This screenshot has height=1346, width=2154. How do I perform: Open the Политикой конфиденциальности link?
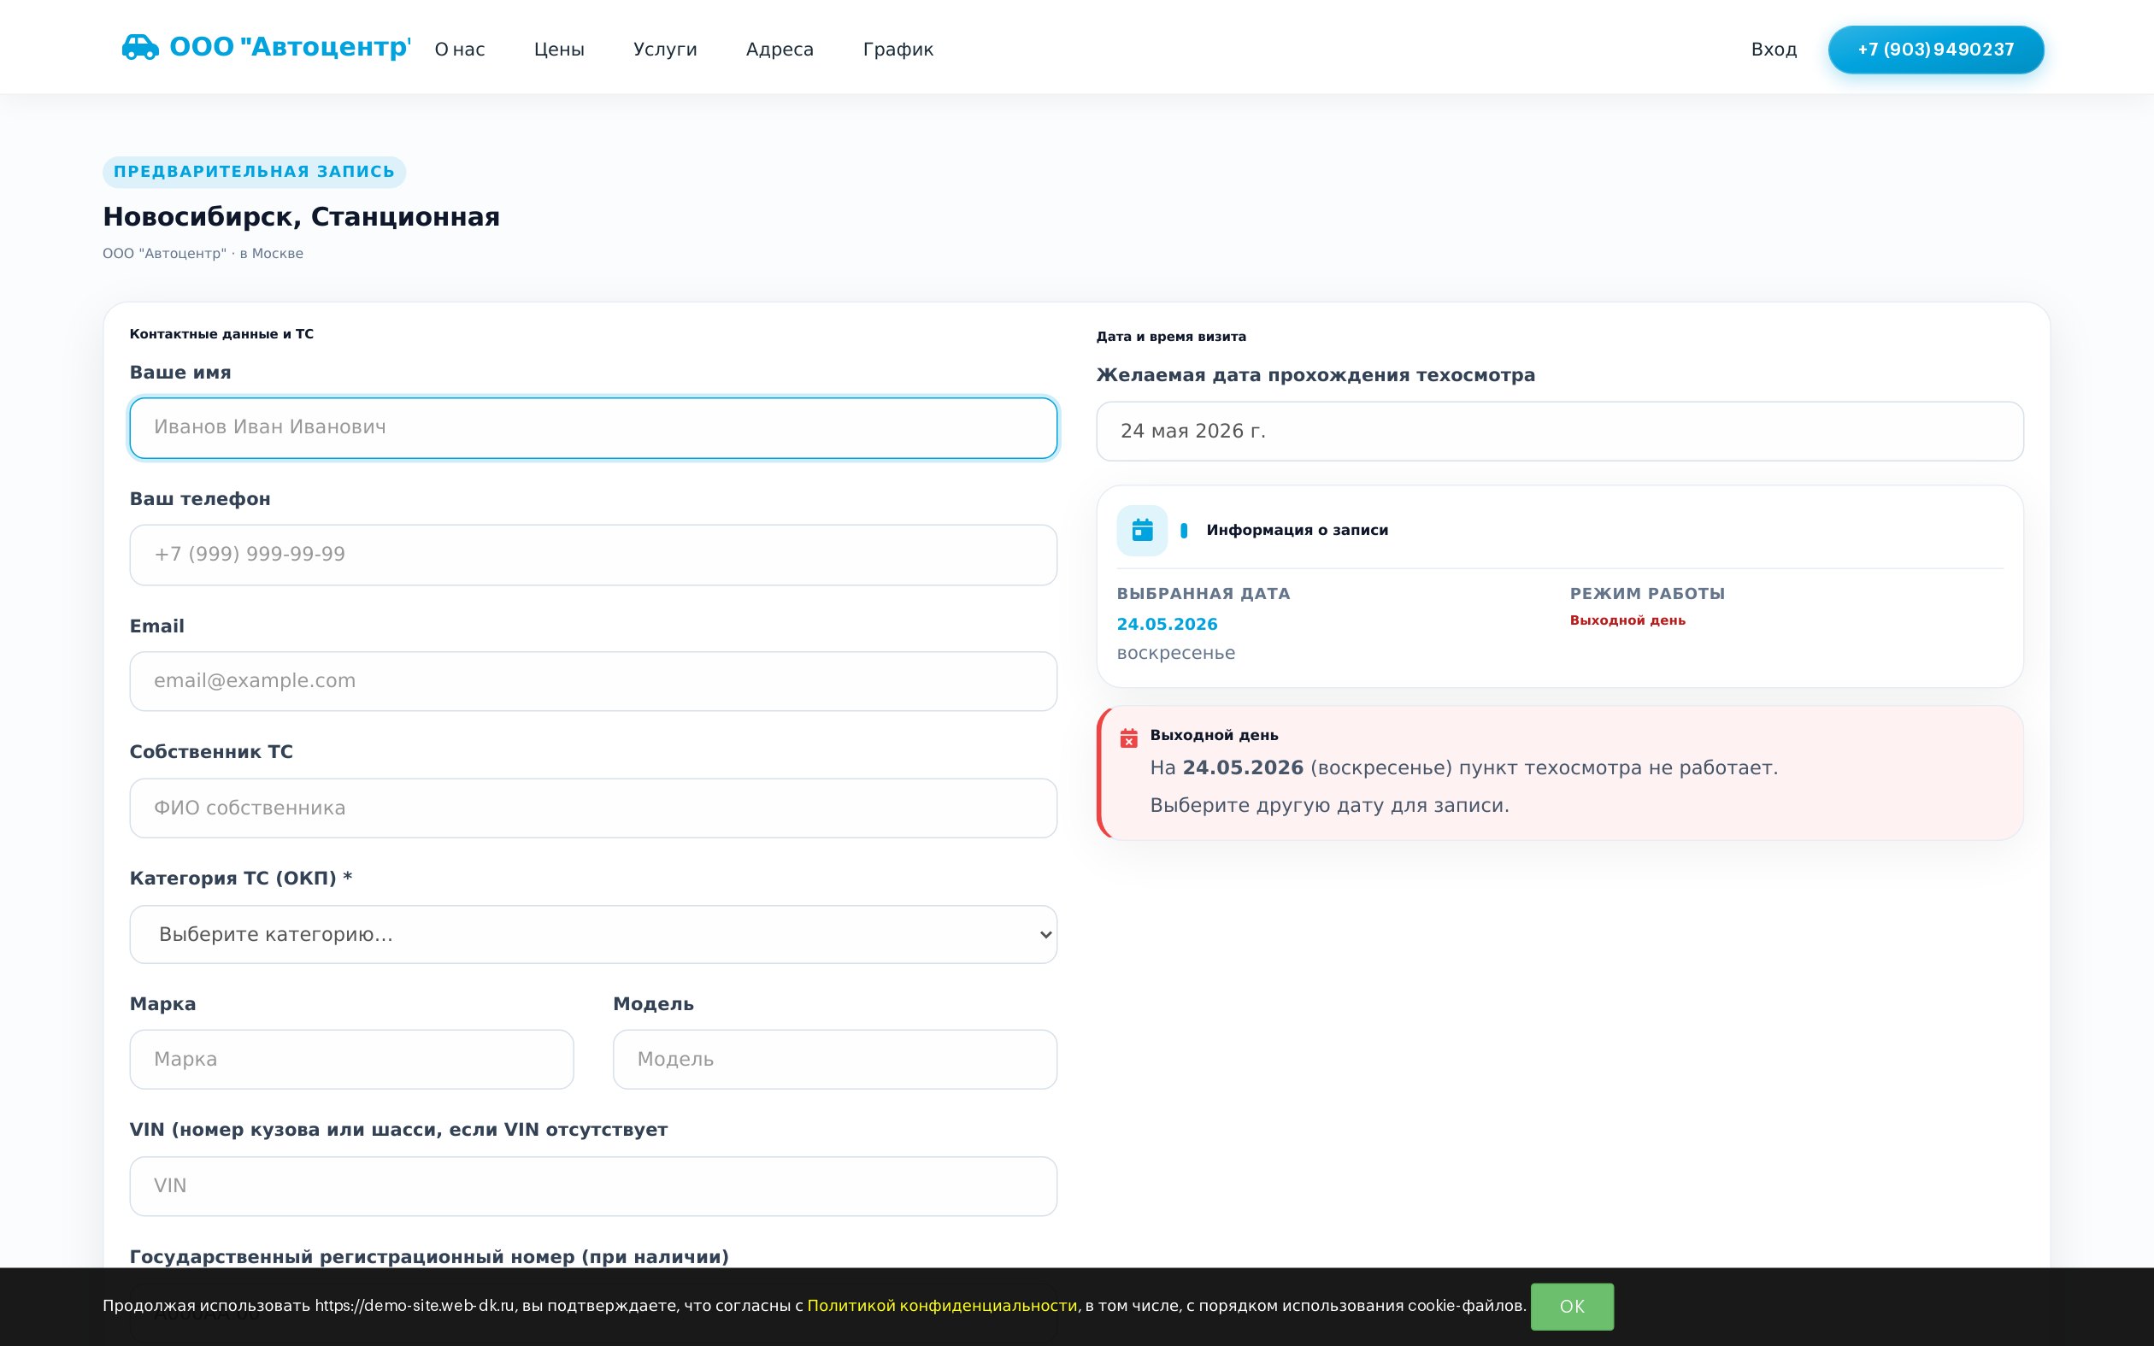[942, 1306]
